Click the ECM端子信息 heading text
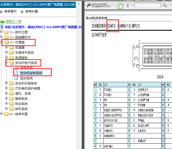Image resolution: width=172 pixels, height=149 pixels. point(99,35)
